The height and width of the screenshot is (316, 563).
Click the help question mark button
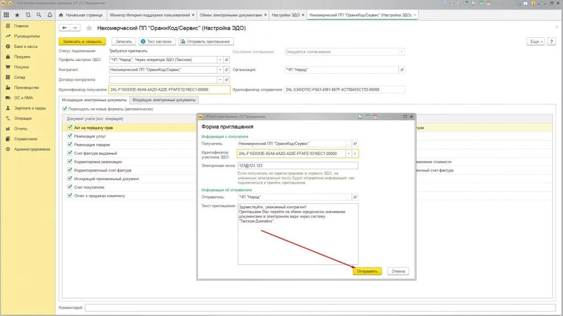point(553,41)
